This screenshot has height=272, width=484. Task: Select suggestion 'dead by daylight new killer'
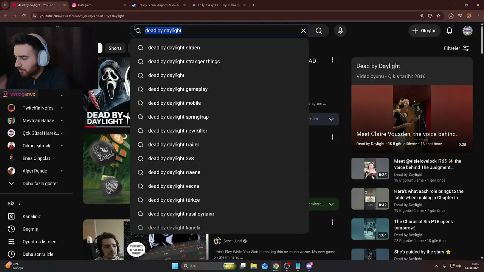pyautogui.click(x=219, y=131)
